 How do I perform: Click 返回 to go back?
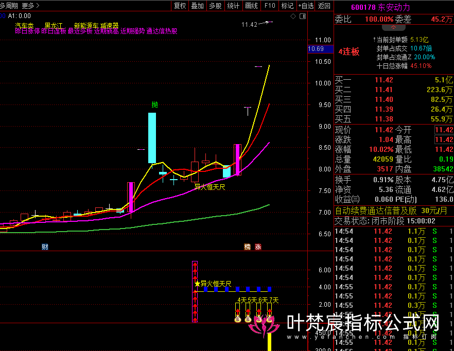(324, 6)
